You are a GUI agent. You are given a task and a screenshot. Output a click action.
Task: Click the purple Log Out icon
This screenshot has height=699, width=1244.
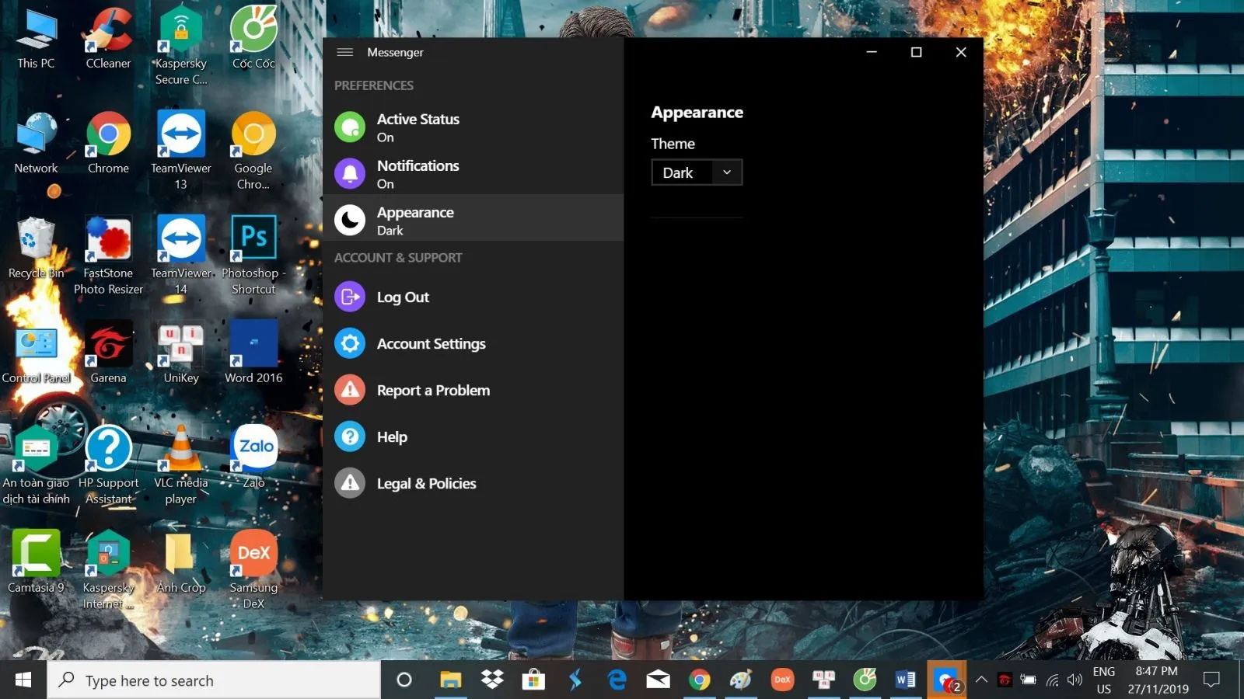[350, 297]
